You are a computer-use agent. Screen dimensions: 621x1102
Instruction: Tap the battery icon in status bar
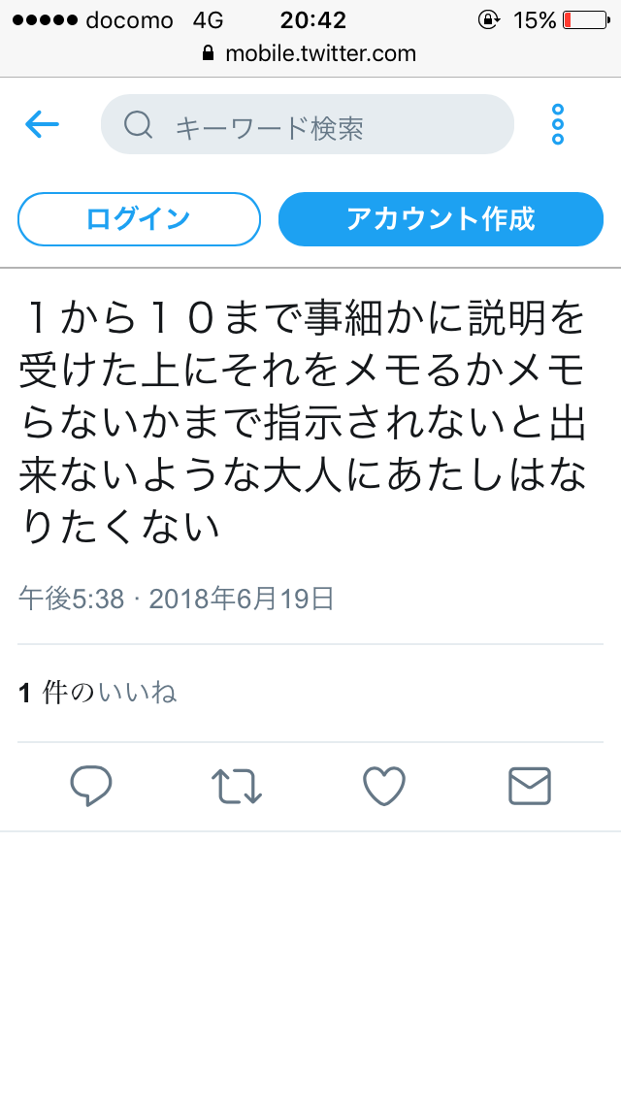pyautogui.click(x=586, y=20)
